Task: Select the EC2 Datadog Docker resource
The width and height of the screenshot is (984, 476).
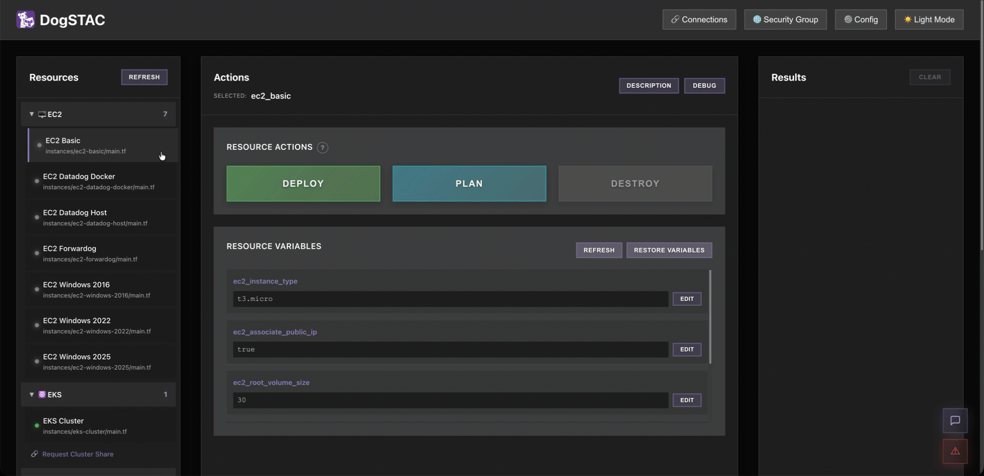Action: [x=100, y=182]
